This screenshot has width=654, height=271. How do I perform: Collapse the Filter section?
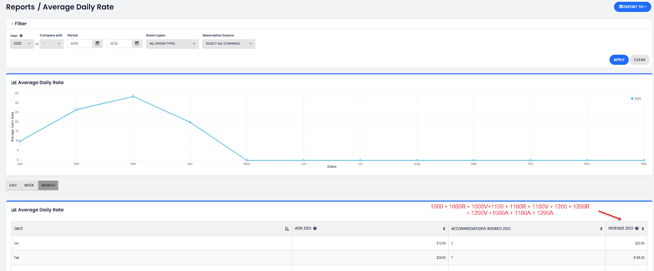(18, 24)
